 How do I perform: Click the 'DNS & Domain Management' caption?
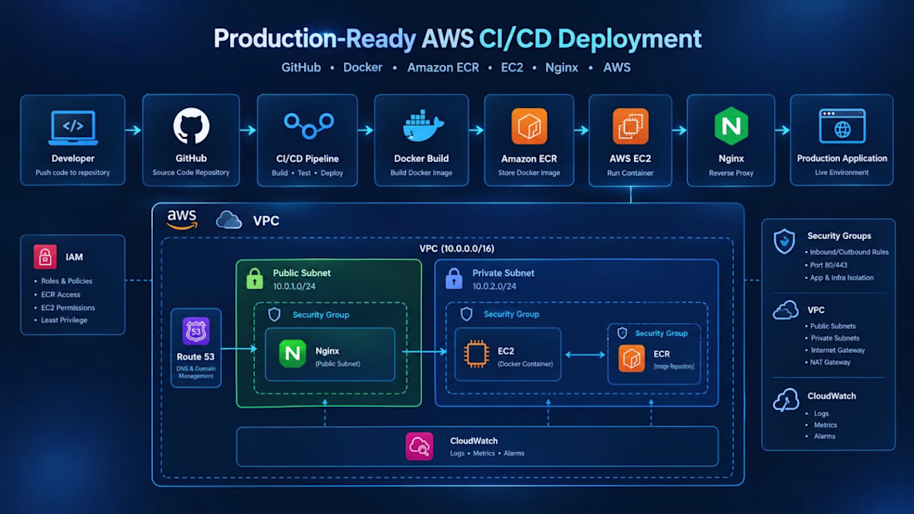[x=196, y=372]
